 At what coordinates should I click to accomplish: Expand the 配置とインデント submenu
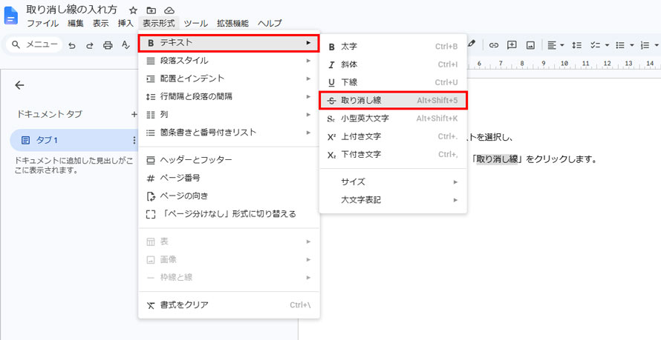(x=229, y=79)
